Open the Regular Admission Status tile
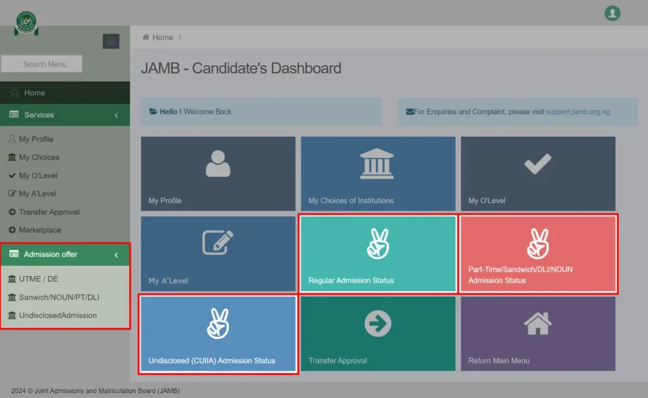 (378, 254)
